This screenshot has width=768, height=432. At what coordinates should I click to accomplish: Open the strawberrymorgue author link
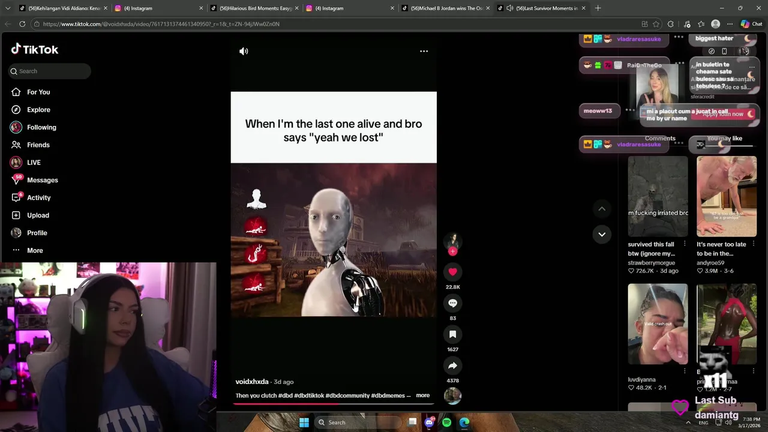[651, 263]
